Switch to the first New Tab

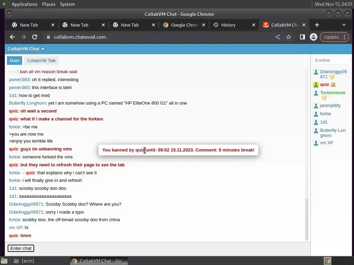tap(29, 25)
